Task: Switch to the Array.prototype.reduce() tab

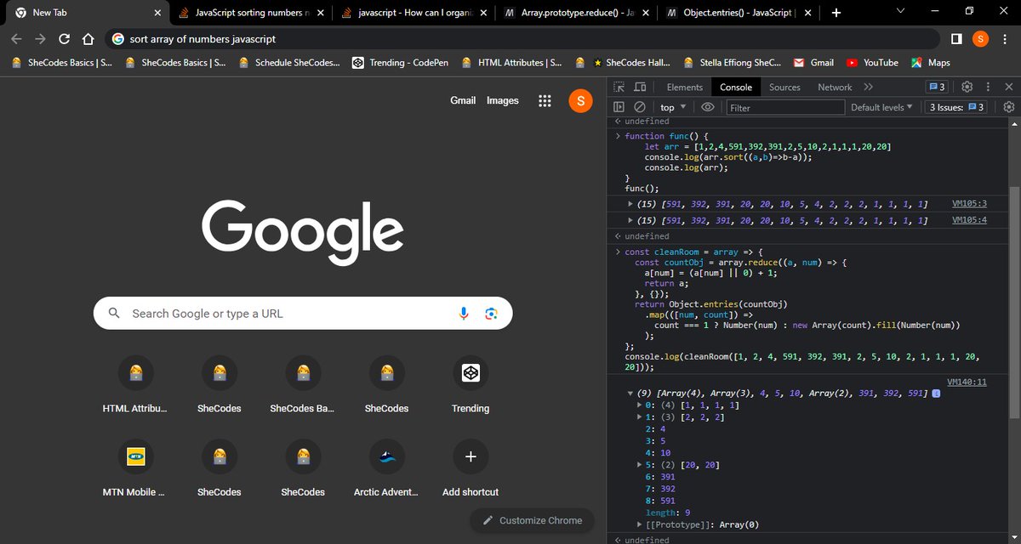Action: pyautogui.click(x=574, y=13)
